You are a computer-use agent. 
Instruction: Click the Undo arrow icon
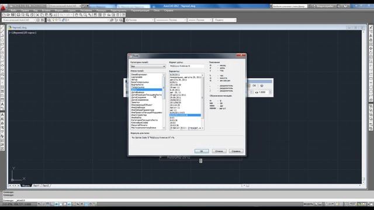(62, 15)
